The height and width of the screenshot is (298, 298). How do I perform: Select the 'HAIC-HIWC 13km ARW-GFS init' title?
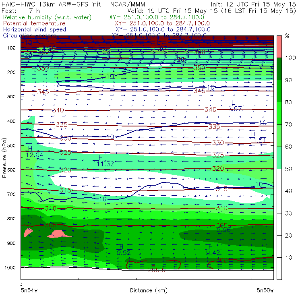click(x=51, y=4)
